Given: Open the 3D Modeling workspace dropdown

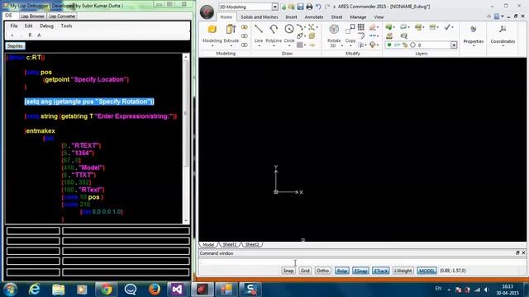Looking at the screenshot, I should pyautogui.click(x=275, y=7).
